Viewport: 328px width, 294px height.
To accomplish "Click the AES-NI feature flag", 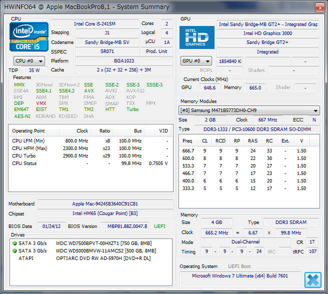I will [x=22, y=116].
